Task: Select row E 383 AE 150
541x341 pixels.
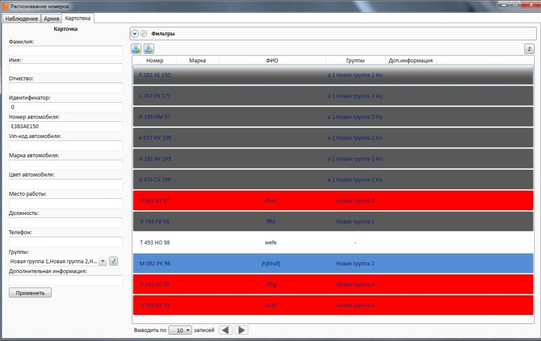Action: click(333, 75)
